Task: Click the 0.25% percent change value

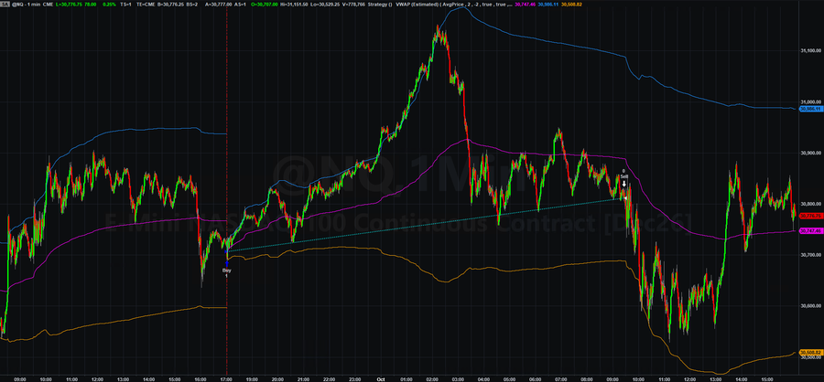Action: (x=109, y=5)
